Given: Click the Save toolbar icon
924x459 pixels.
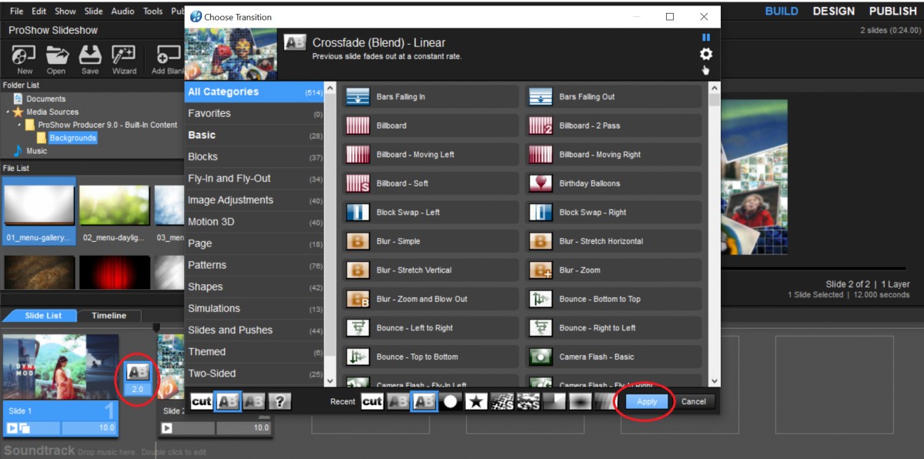Looking at the screenshot, I should click(90, 59).
